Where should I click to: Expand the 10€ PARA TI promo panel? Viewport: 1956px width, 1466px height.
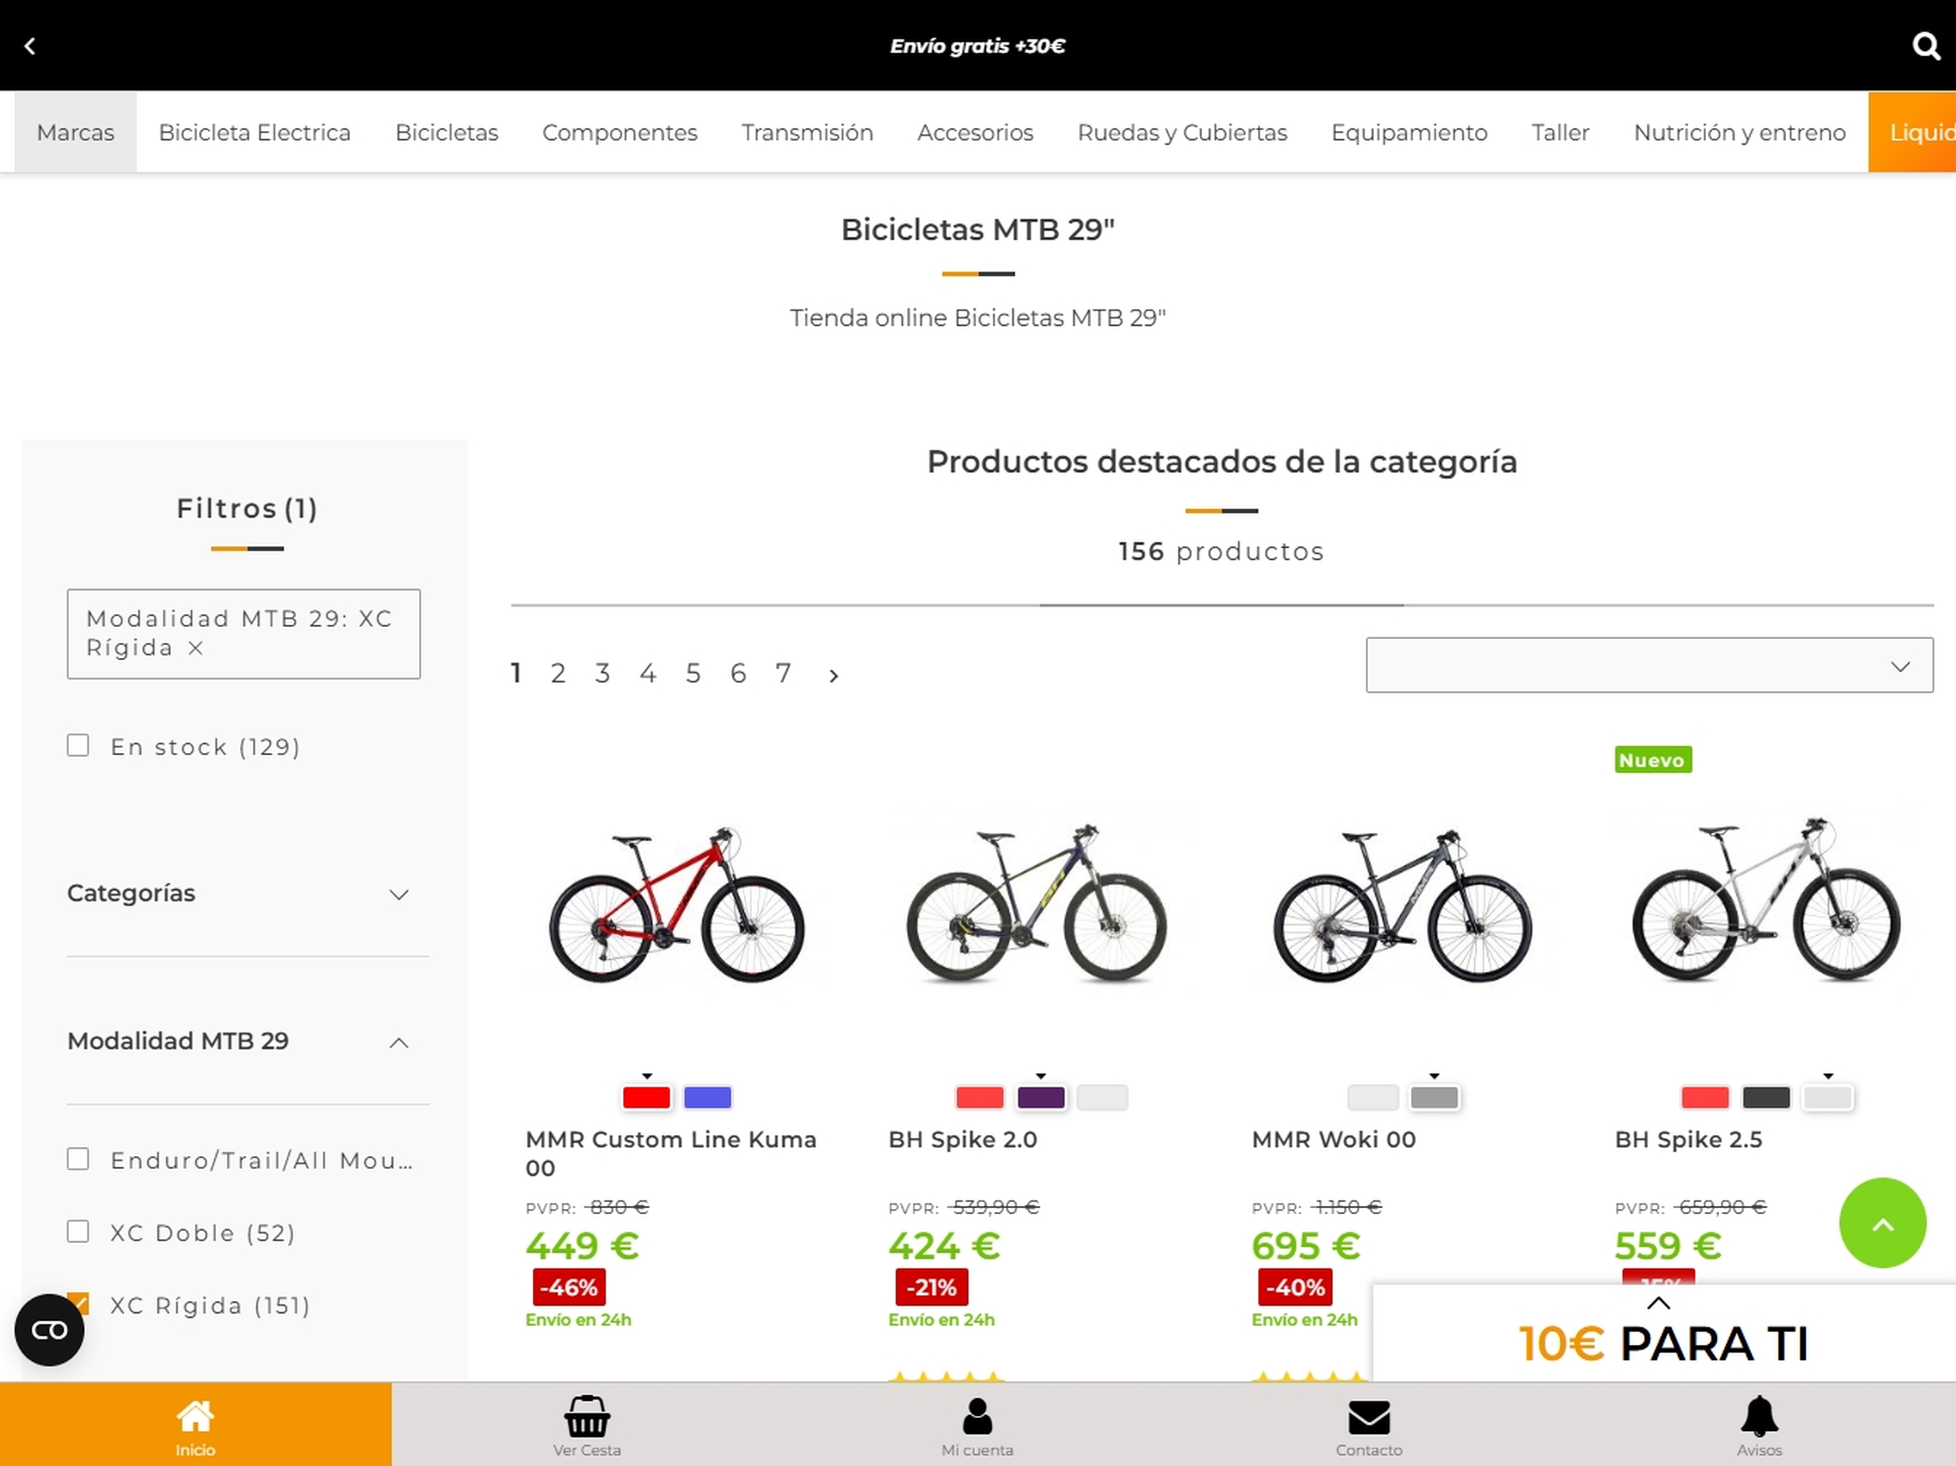tap(1659, 1304)
